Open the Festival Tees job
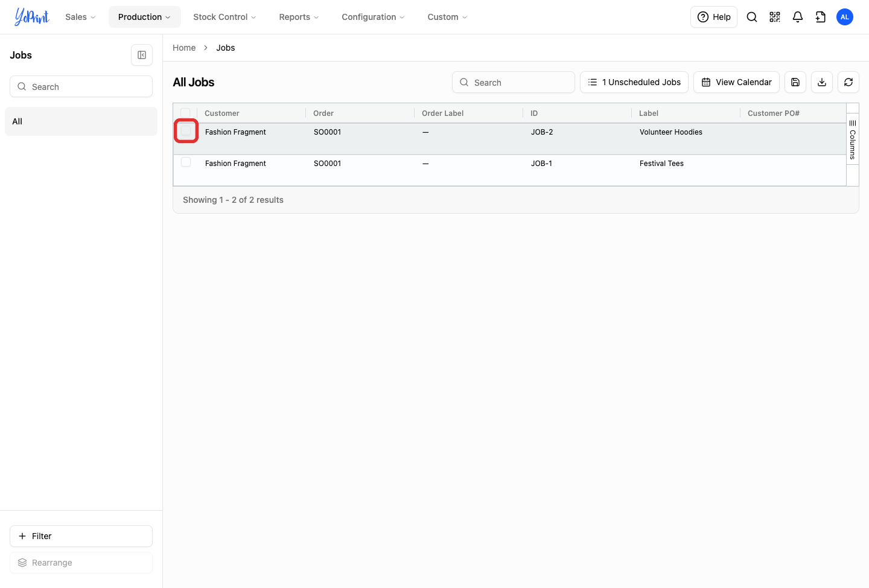This screenshot has width=869, height=588. point(661,164)
